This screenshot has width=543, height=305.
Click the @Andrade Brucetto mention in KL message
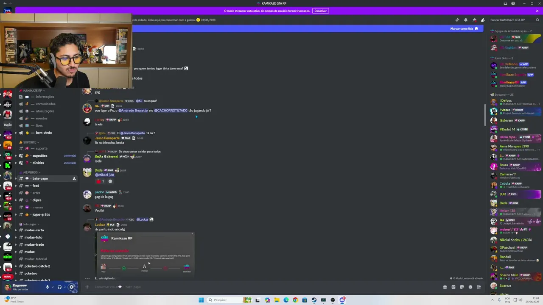coord(133,110)
